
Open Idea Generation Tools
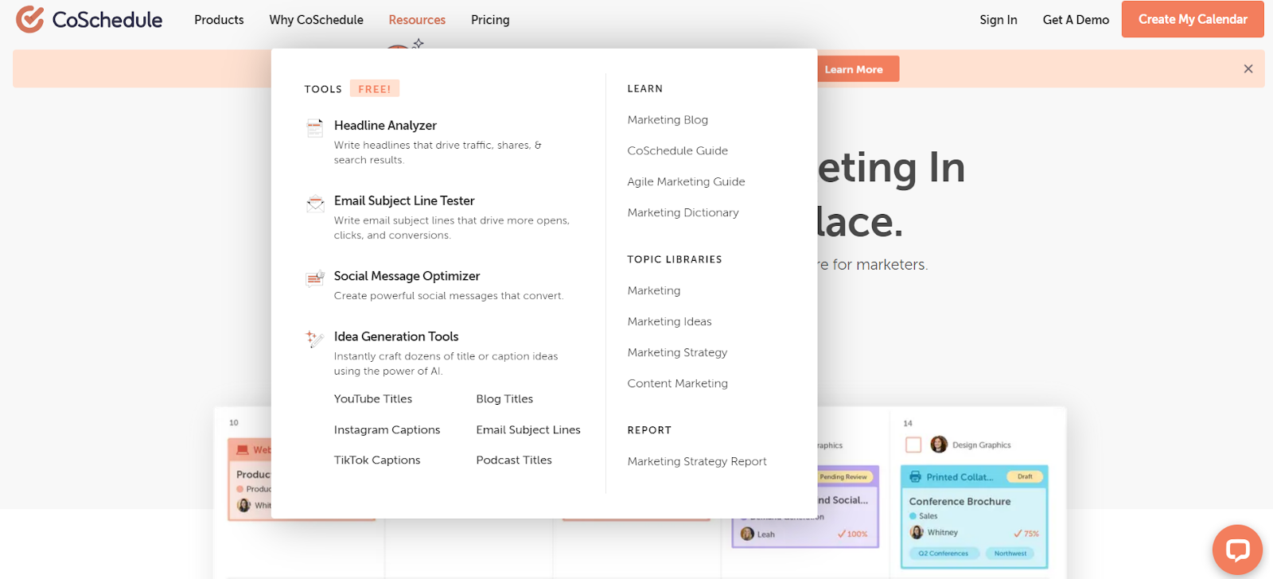click(x=396, y=336)
